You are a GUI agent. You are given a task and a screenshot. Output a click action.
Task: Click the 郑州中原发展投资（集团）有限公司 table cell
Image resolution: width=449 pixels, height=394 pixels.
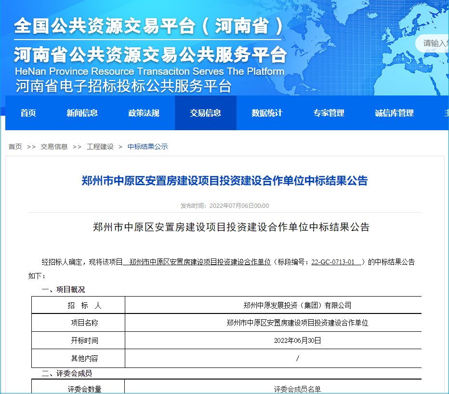pyautogui.click(x=297, y=305)
